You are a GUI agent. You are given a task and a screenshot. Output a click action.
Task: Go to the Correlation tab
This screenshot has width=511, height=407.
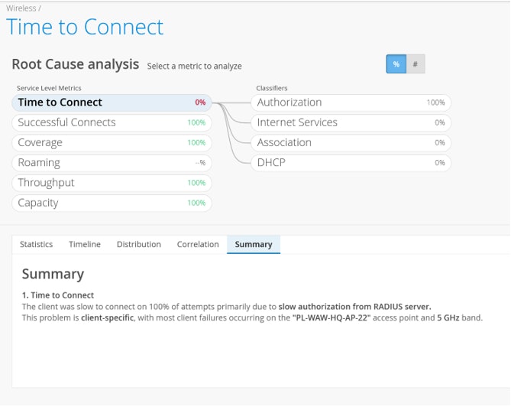(198, 245)
